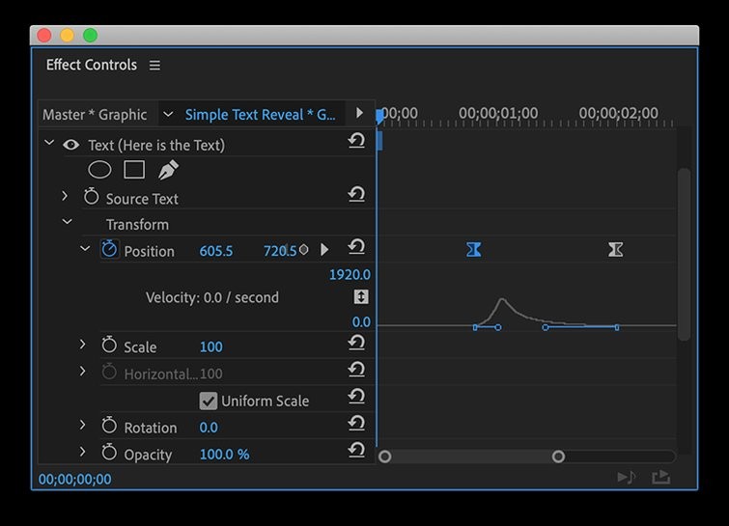Click the 00;00;02;00 ruler label
The image size is (729, 526).
618,113
